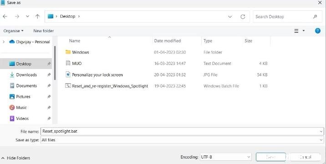
Task: Click the pin icon beside Pictures
Action: tap(49, 97)
